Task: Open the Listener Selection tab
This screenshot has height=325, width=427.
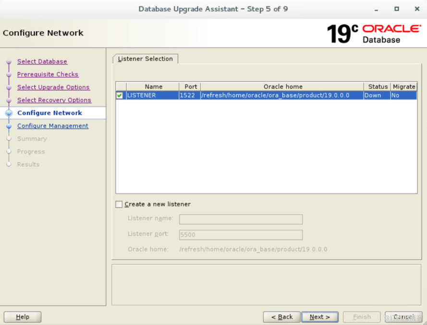Action: [146, 59]
